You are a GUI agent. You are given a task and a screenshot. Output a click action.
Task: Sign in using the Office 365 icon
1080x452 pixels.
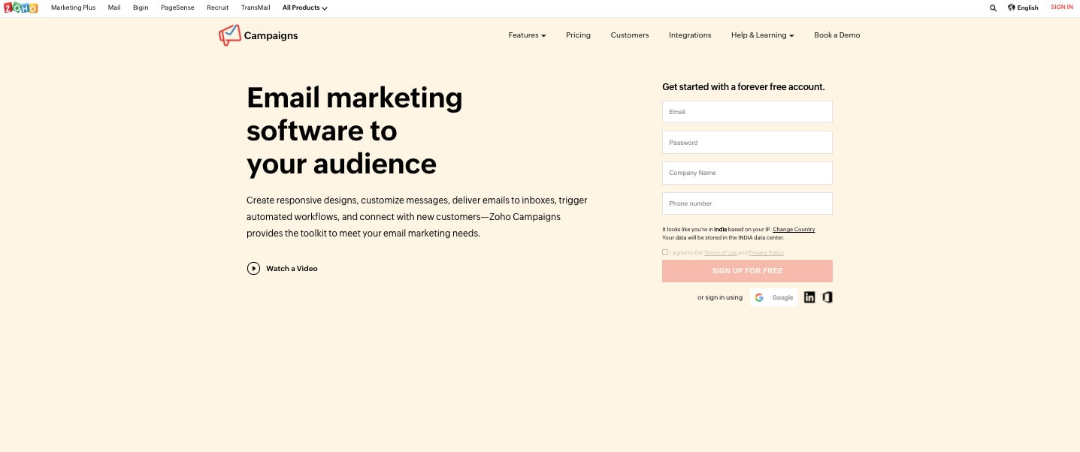pyautogui.click(x=827, y=297)
